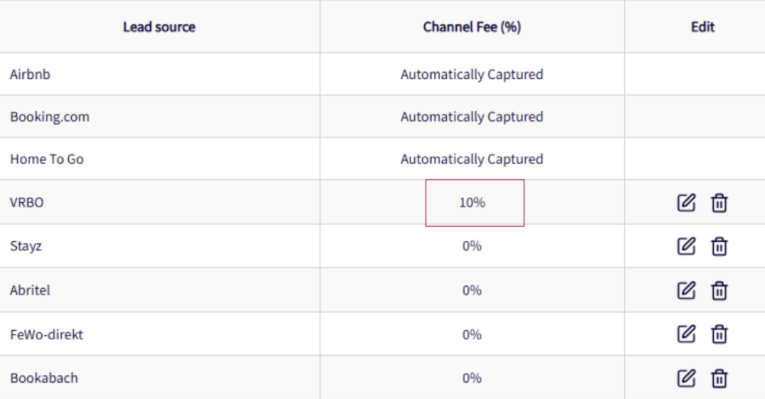
Task: Click the Channel Fee (%) header
Action: pos(472,27)
